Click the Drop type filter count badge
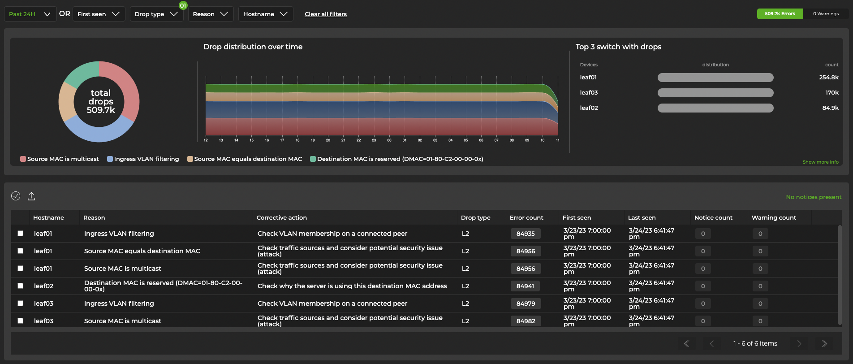This screenshot has height=364, width=853. [x=183, y=5]
